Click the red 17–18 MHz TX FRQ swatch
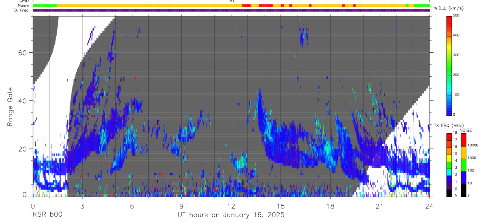The image size is (483, 223). pyautogui.click(x=449, y=136)
